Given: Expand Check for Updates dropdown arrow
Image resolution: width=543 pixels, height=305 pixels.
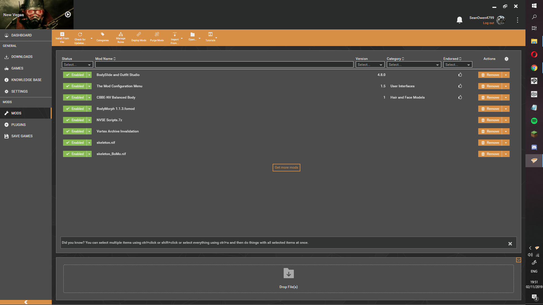Looking at the screenshot, I should point(91,38).
